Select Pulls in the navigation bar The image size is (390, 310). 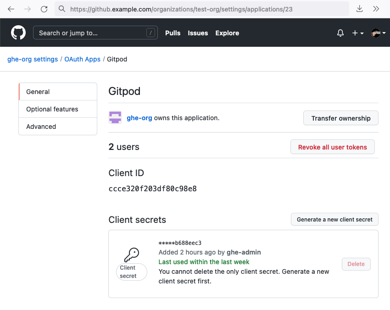click(x=173, y=33)
